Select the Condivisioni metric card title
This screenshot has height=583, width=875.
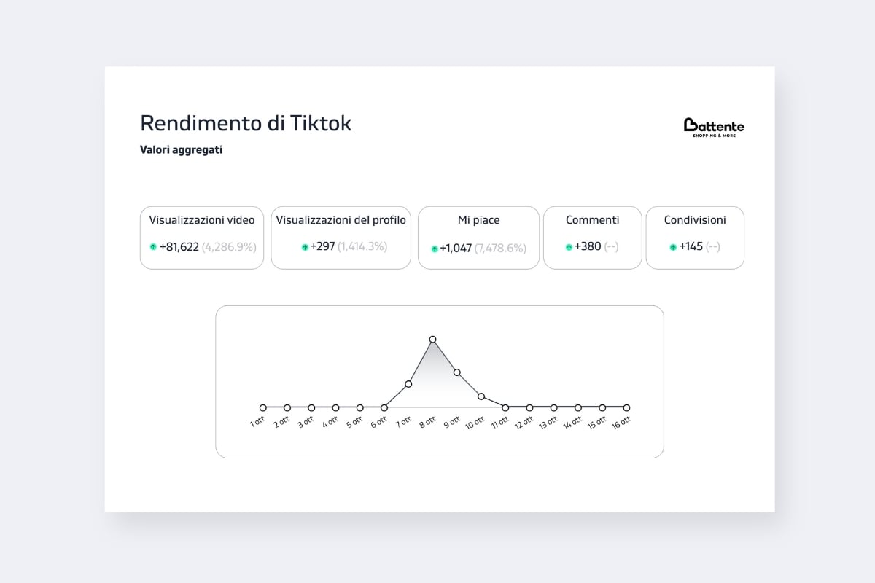[695, 220]
